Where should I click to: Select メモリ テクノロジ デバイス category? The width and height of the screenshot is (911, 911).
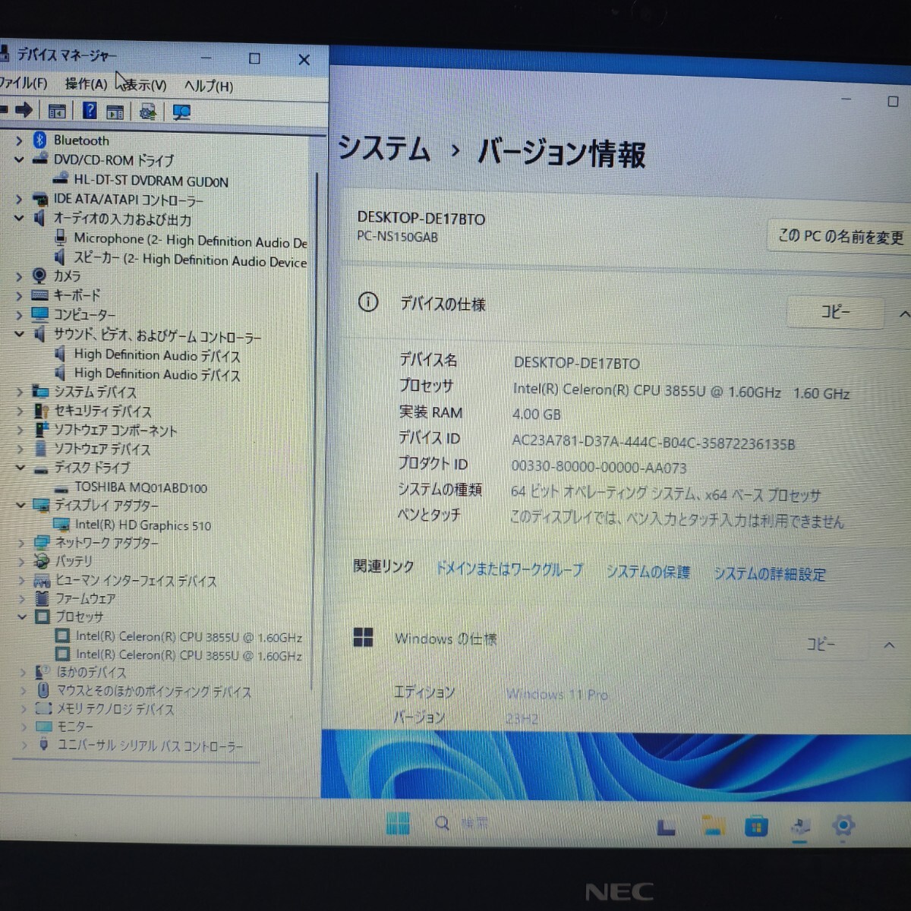click(115, 709)
